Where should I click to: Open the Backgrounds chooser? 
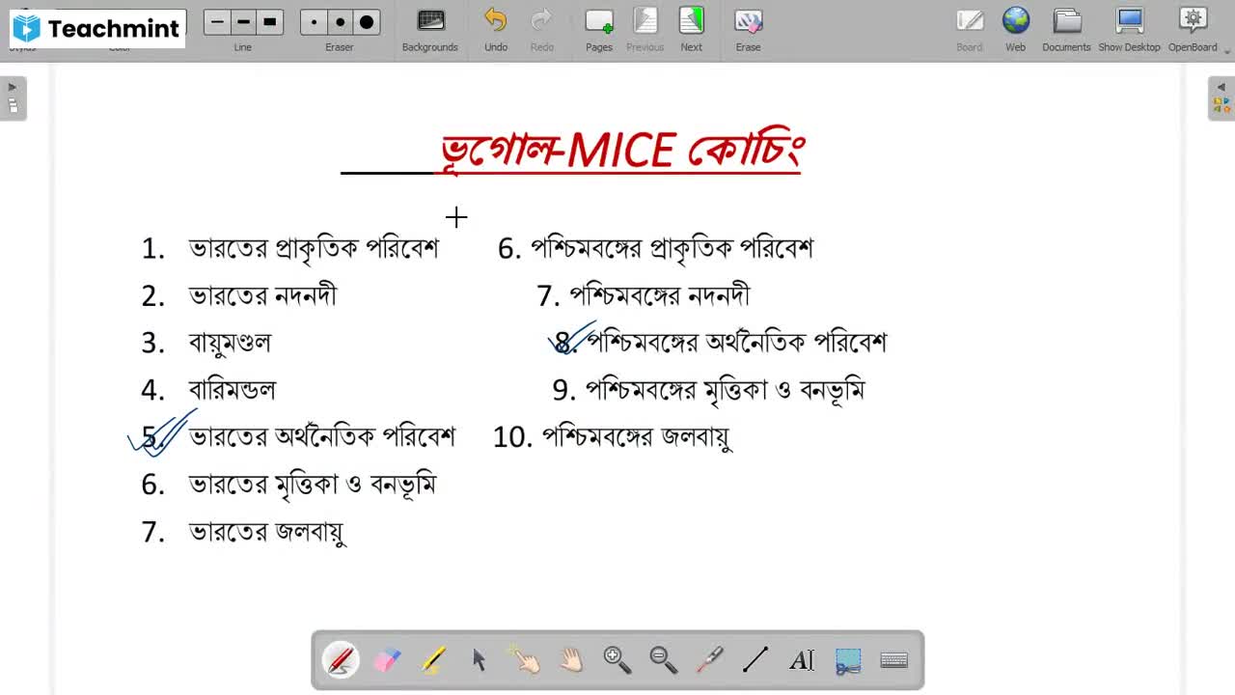pyautogui.click(x=430, y=30)
